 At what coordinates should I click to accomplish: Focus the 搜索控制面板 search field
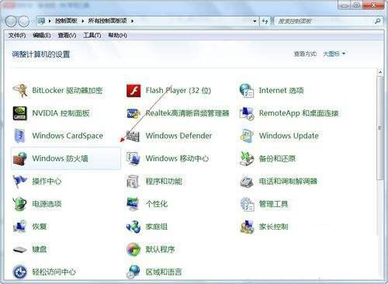click(x=328, y=21)
